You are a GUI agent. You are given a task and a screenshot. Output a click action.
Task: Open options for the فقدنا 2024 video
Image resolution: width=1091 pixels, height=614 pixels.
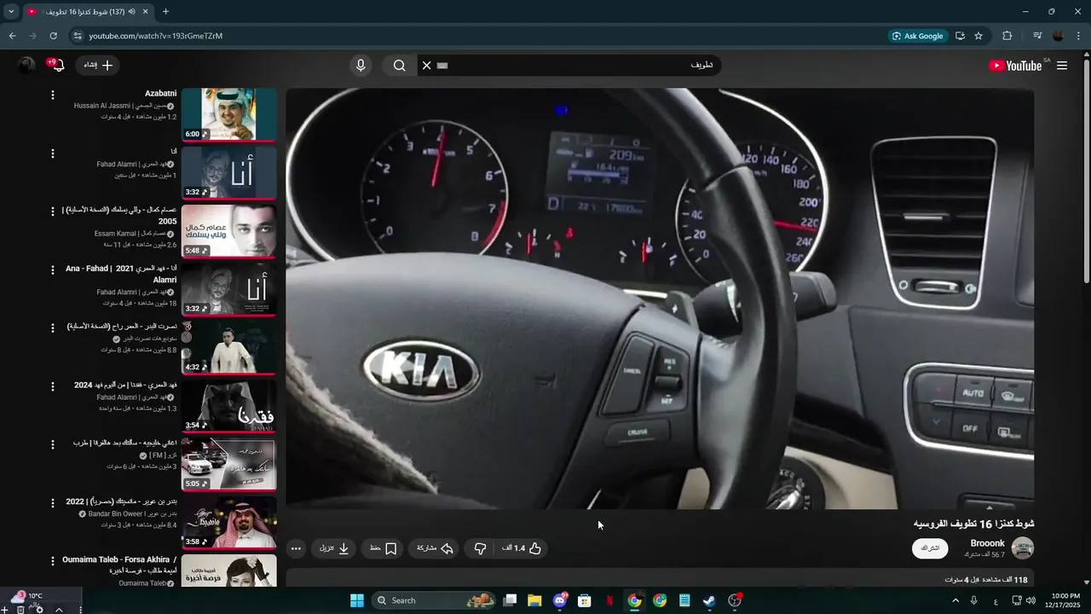53,386
